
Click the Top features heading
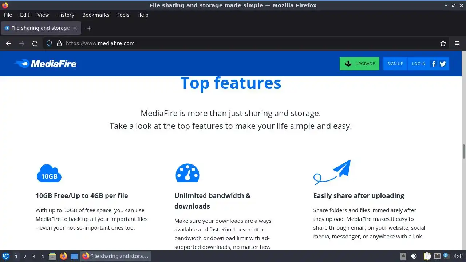[231, 83]
